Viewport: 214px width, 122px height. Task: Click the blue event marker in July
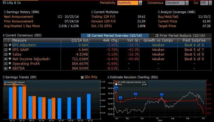click(x=162, y=95)
